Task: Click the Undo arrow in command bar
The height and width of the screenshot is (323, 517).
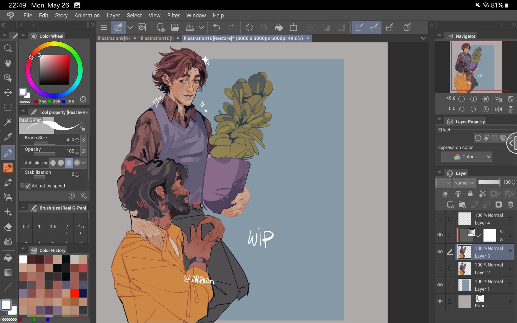Action: (x=216, y=27)
